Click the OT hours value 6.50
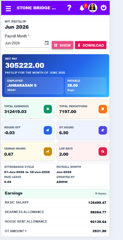 click(64, 133)
